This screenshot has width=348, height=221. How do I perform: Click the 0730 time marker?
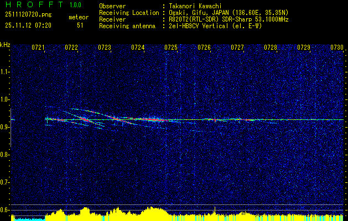coord(337,47)
